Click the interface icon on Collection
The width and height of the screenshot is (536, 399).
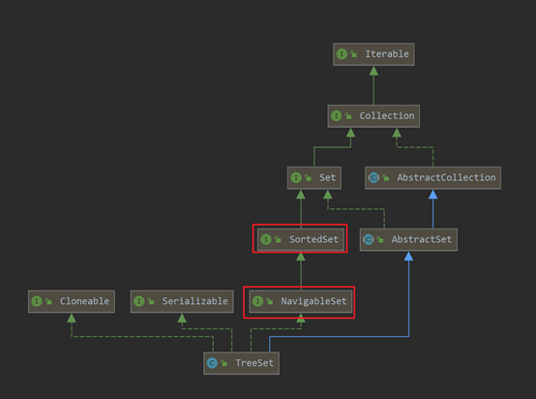pyautogui.click(x=336, y=116)
